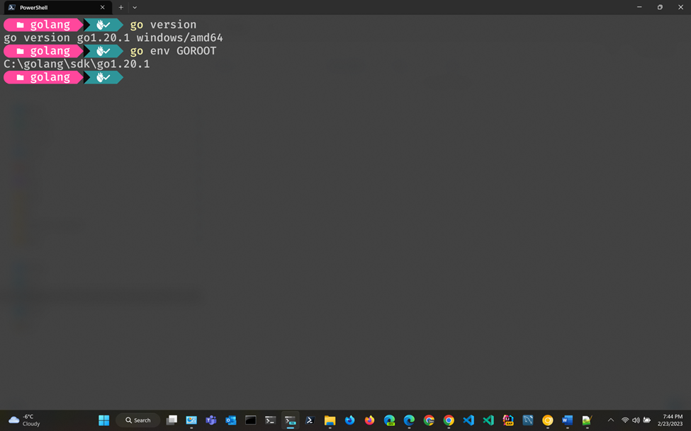Open MySQL Workbench from the taskbar
This screenshot has width=691, height=431.
coord(528,420)
